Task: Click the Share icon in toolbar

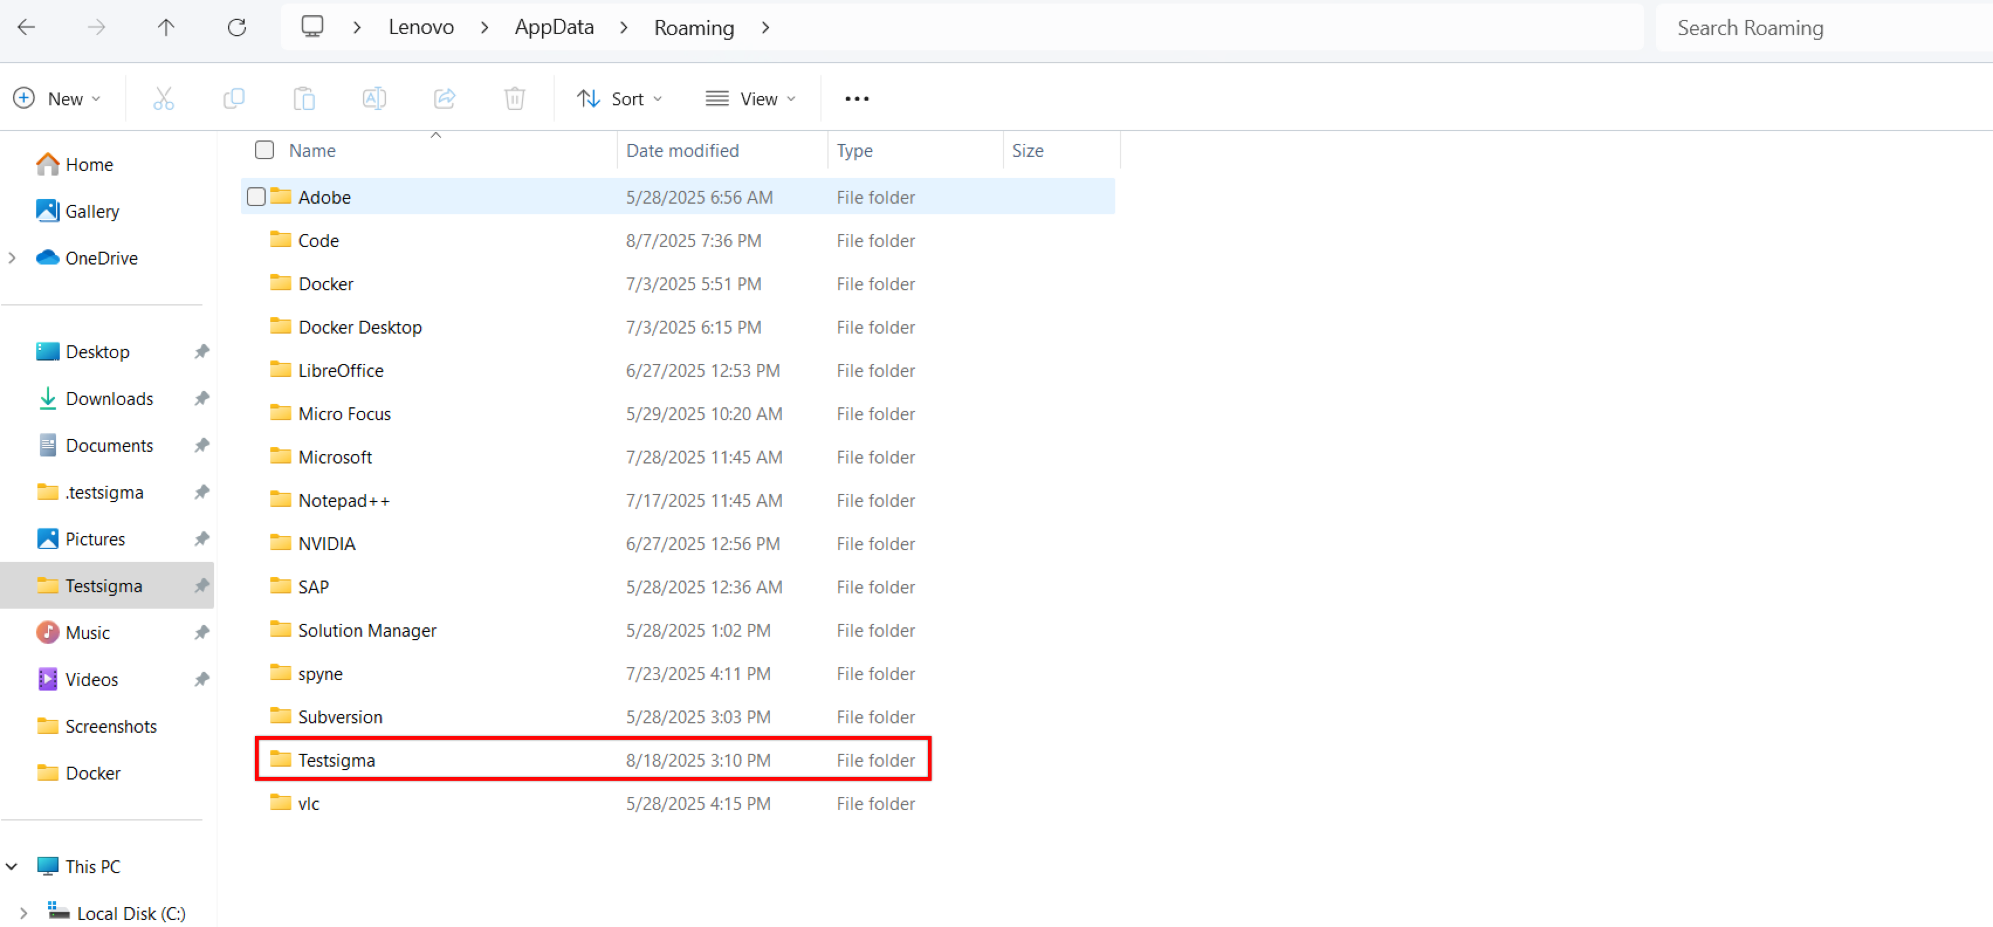Action: [444, 98]
